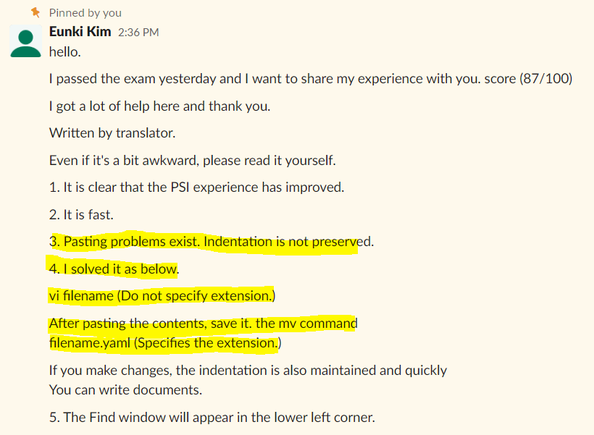This screenshot has width=594, height=435.
Task: Open the Eunki Kim sender name
Action: [x=80, y=32]
